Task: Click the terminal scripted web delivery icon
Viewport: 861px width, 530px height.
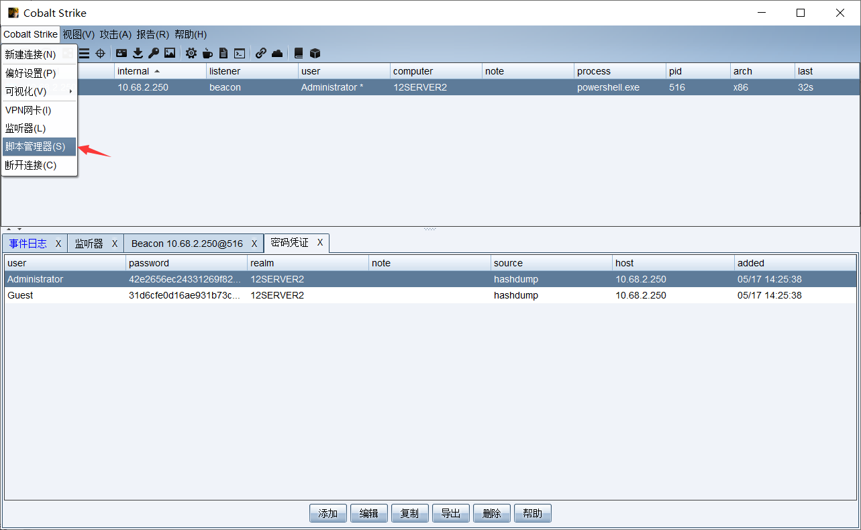Action: pos(240,53)
